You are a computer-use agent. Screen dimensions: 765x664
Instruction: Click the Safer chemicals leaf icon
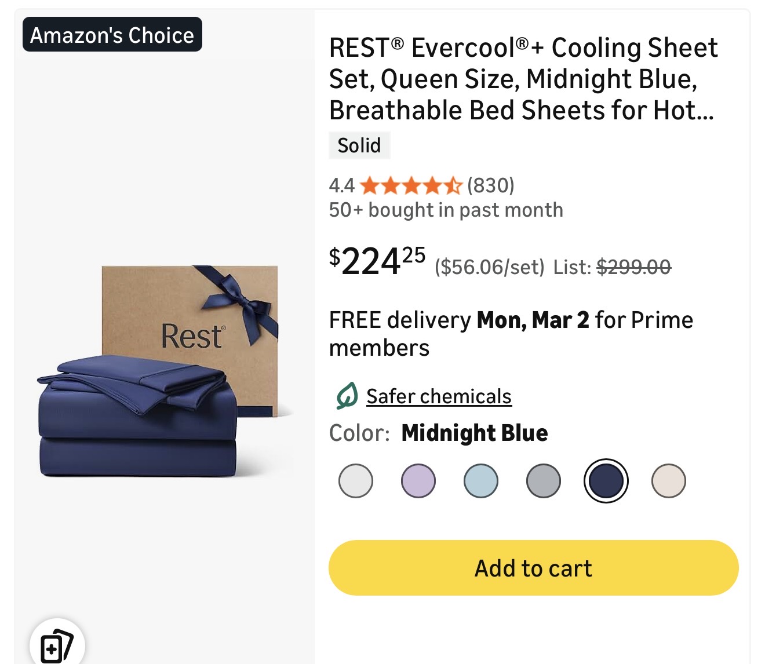[347, 396]
